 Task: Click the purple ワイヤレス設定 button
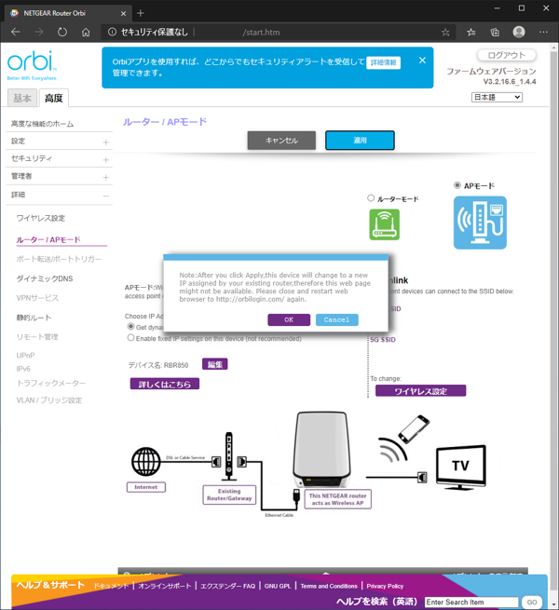pyautogui.click(x=420, y=391)
